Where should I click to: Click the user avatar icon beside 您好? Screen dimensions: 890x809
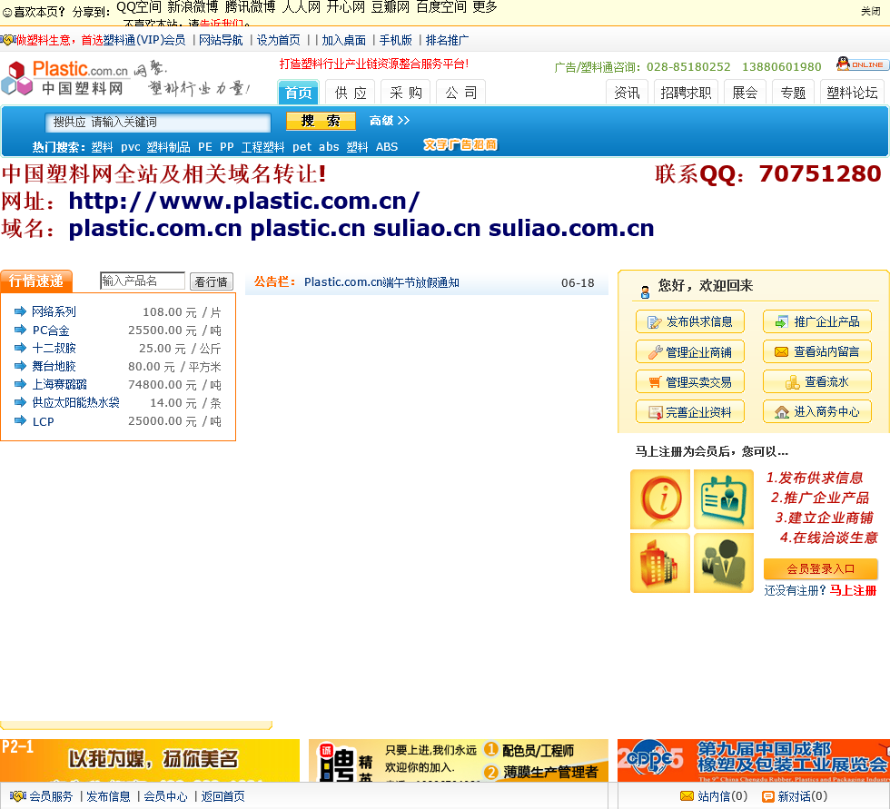pos(645,292)
